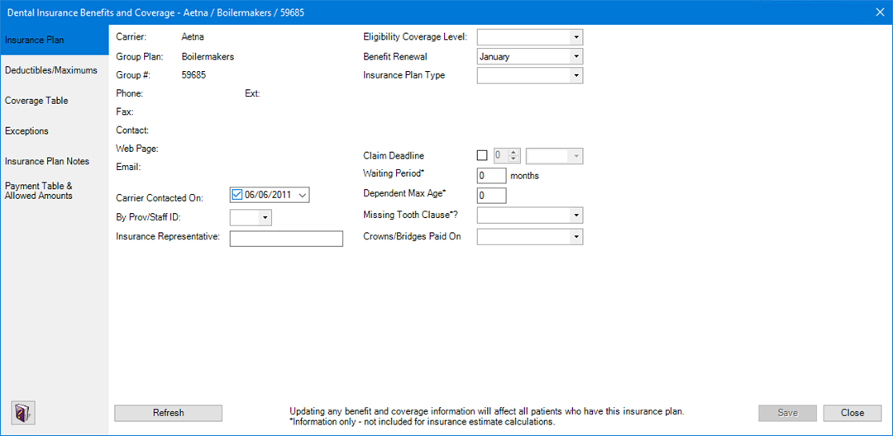
Task: Open the Coverage Table tab
Action: tap(36, 101)
